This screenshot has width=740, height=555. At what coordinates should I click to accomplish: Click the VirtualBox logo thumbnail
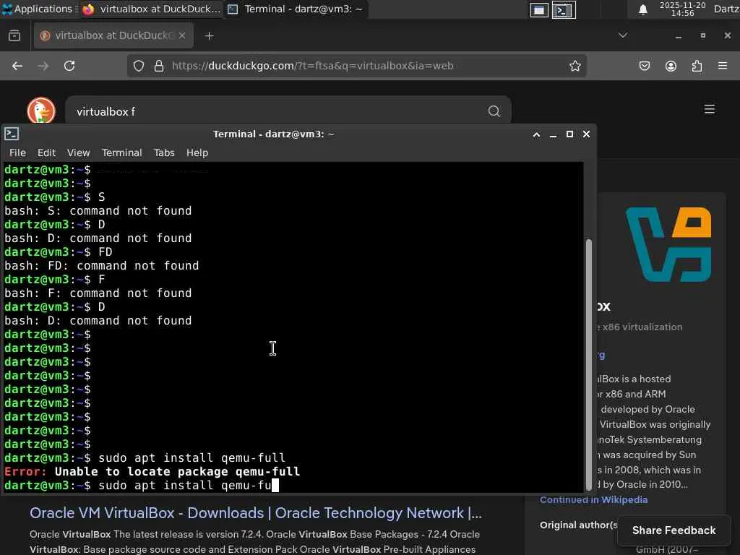pos(668,244)
